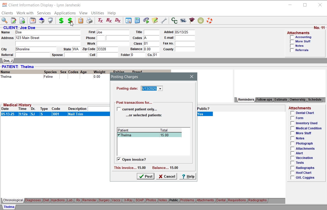Click the green CC icon

tap(174, 21)
